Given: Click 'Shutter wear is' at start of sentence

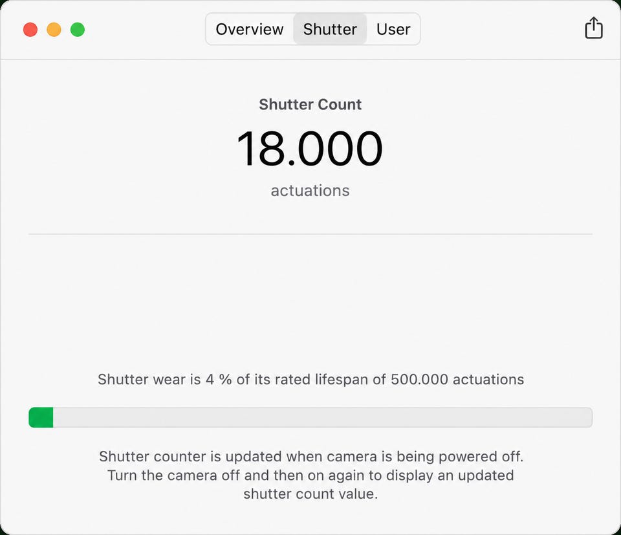Looking at the screenshot, I should (x=149, y=379).
